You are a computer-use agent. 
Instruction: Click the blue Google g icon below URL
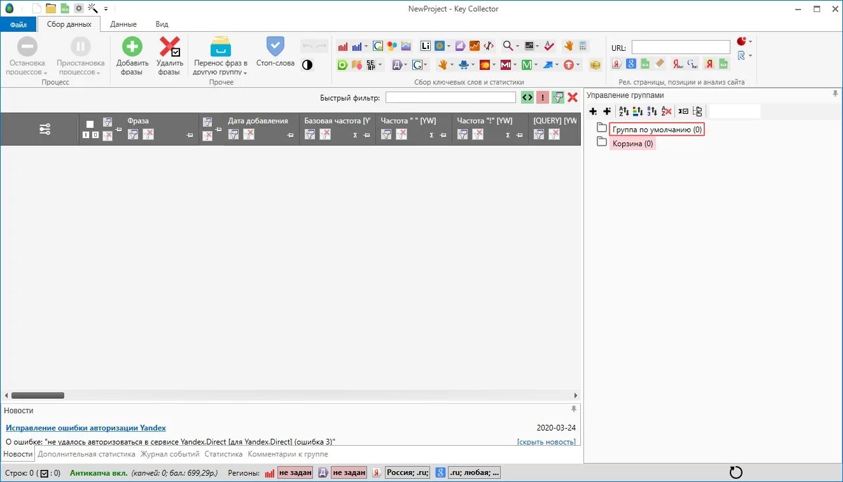click(631, 64)
